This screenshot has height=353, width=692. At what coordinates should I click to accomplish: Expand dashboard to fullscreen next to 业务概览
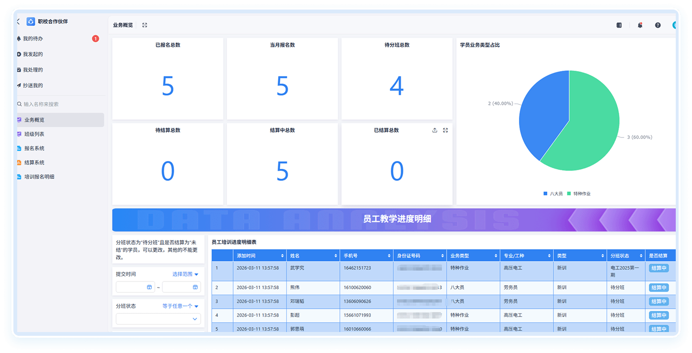pyautogui.click(x=145, y=25)
